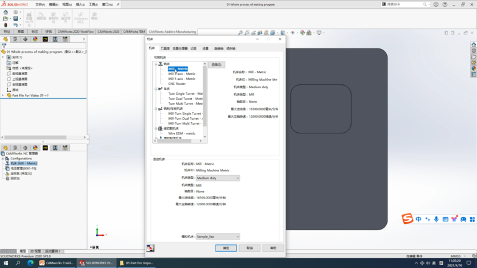Image resolution: width=477 pixels, height=268 pixels.
Task: Select ConfigurationManager tab in the upper tree pane
Action: click(15, 39)
